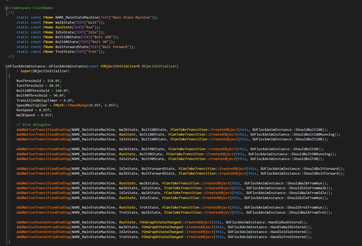Click the RunSpeed variable
This screenshot has height=246, width=362.
pyautogui.click(x=24, y=110)
